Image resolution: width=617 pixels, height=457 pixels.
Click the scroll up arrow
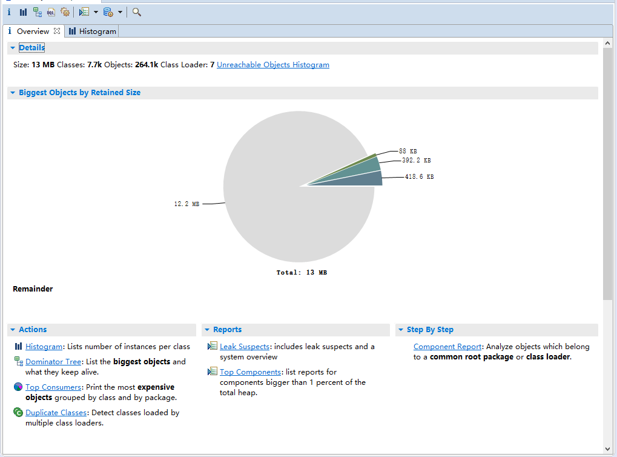(x=607, y=43)
